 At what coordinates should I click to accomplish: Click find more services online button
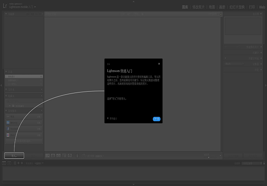click(x=24, y=141)
